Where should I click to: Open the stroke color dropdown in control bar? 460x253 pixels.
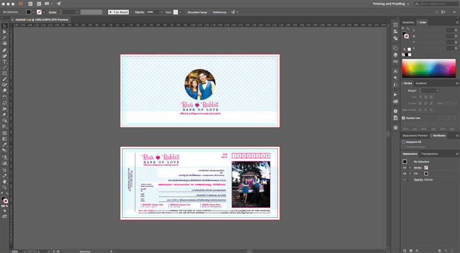(x=44, y=12)
